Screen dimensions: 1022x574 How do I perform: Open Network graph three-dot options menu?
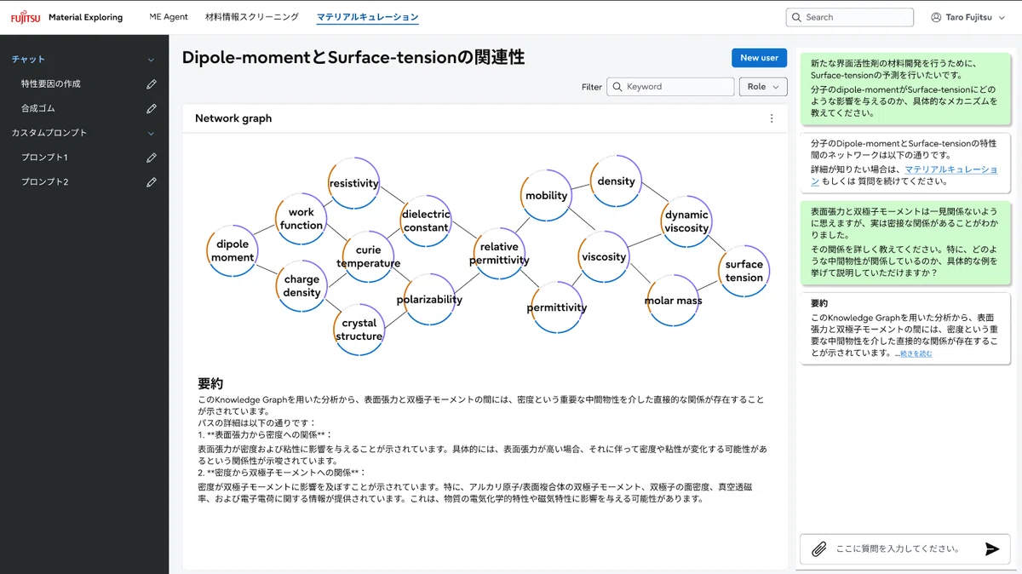[x=772, y=118]
